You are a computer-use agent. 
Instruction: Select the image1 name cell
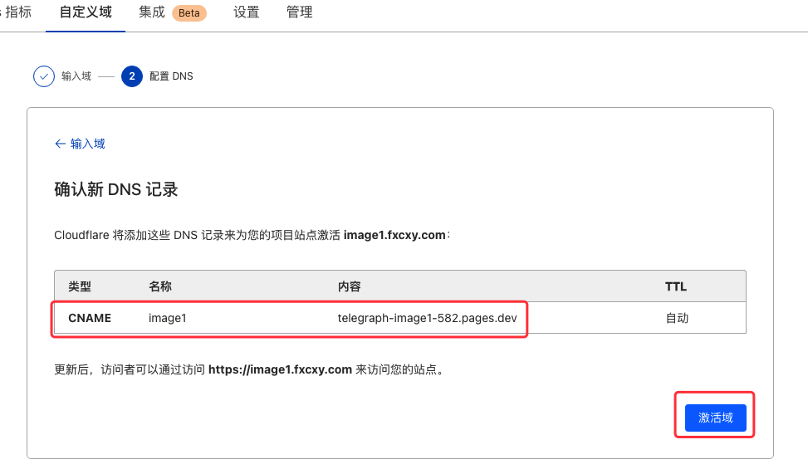[x=168, y=318]
